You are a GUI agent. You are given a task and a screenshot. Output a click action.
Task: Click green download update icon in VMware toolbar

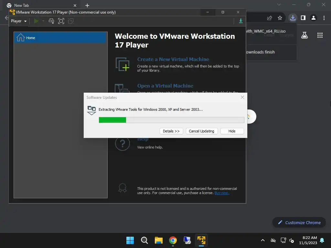(x=240, y=21)
